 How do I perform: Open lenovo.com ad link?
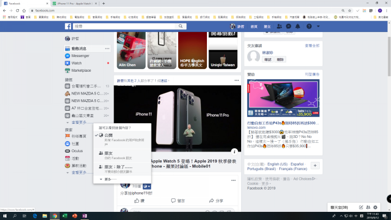pyautogui.click(x=256, y=128)
